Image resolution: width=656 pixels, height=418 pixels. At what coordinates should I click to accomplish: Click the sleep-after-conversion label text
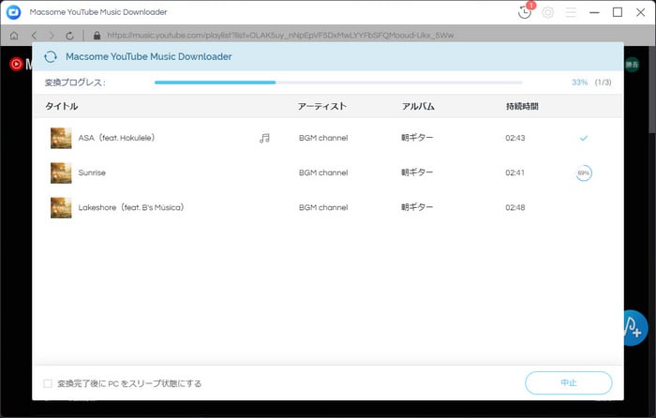click(129, 383)
